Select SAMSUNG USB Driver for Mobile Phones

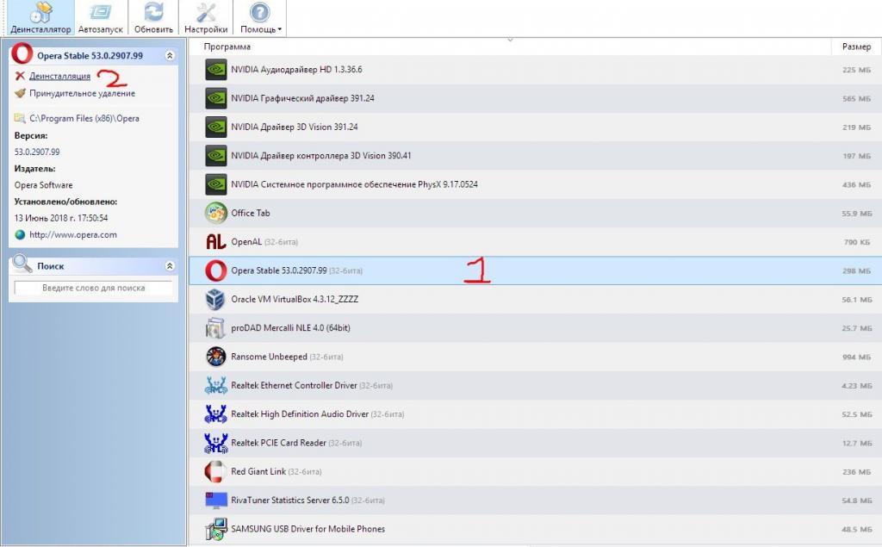pyautogui.click(x=535, y=529)
